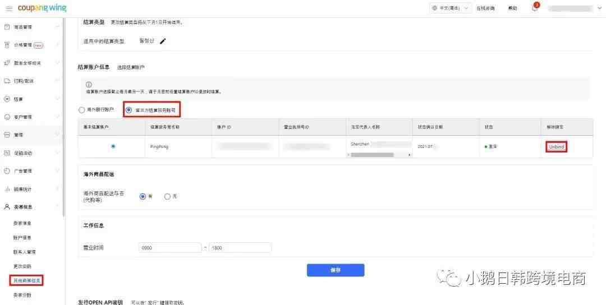Select PingPong as the default settlement account

click(x=113, y=146)
